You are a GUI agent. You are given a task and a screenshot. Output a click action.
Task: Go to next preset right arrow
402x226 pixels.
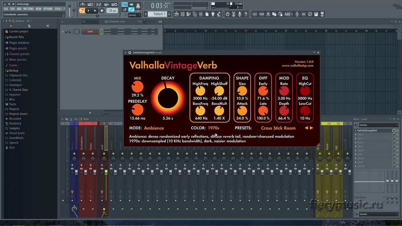pos(312,128)
